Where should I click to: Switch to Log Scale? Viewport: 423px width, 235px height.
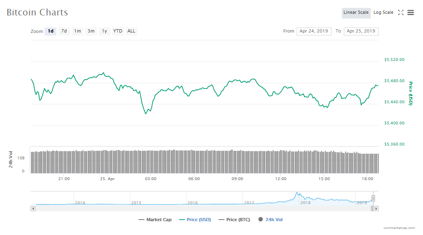[x=383, y=13]
